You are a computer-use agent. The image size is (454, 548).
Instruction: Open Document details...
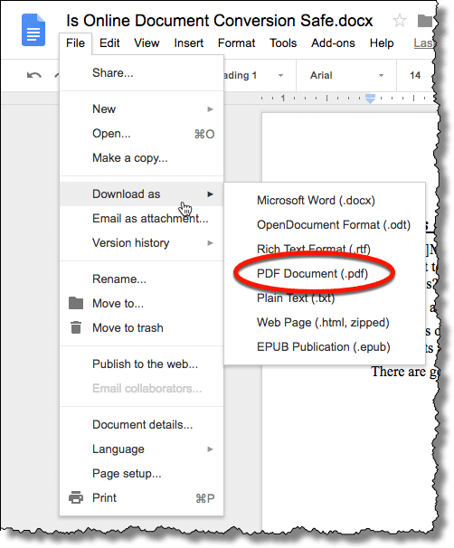(x=141, y=425)
